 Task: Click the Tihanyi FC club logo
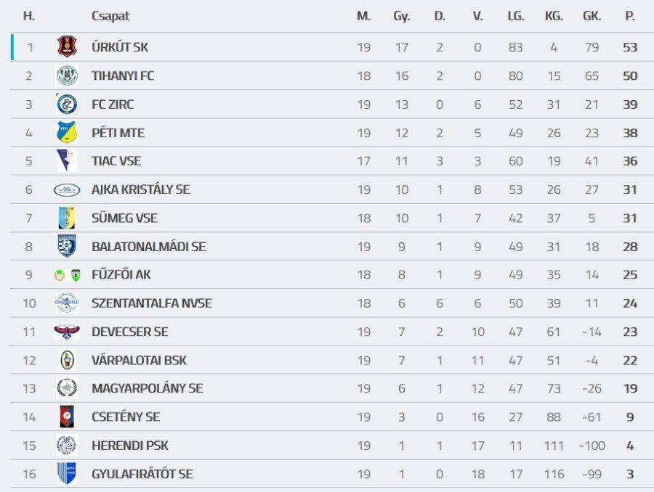click(67, 75)
